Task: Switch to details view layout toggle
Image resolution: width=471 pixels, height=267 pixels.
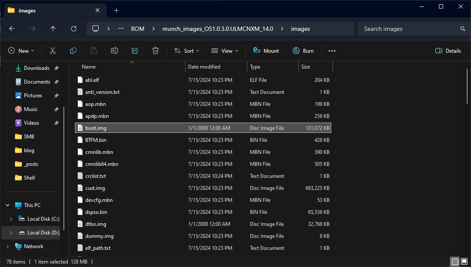Action: [x=454, y=261]
